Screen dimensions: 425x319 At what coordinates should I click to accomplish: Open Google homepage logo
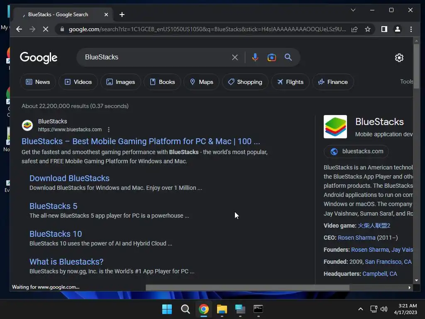point(39,57)
